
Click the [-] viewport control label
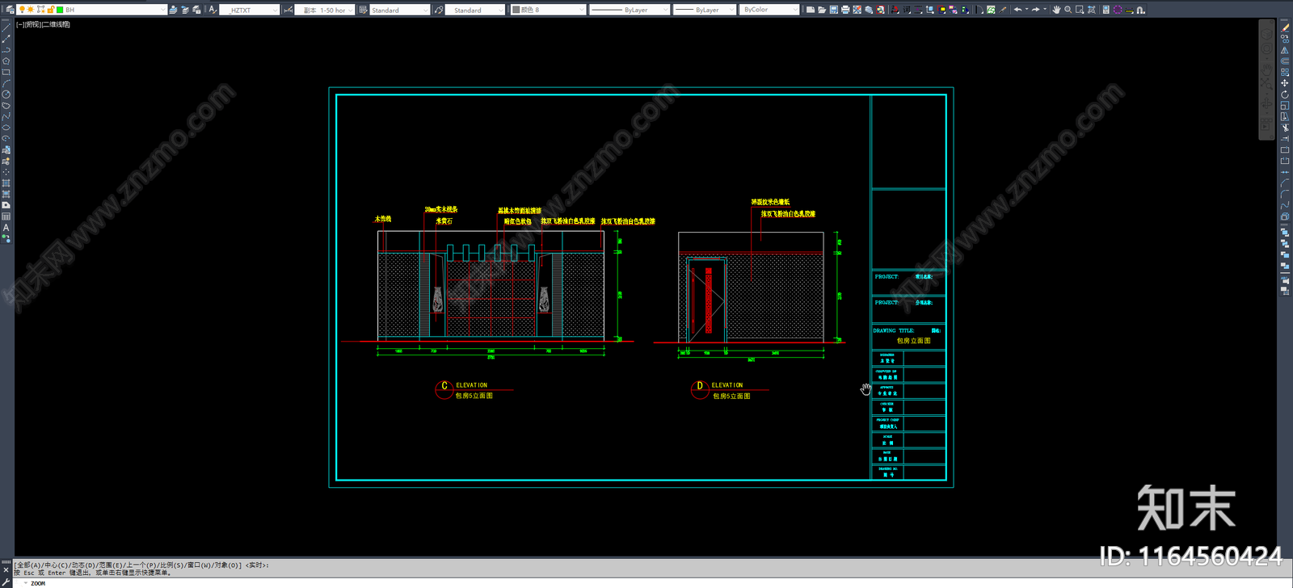point(20,24)
